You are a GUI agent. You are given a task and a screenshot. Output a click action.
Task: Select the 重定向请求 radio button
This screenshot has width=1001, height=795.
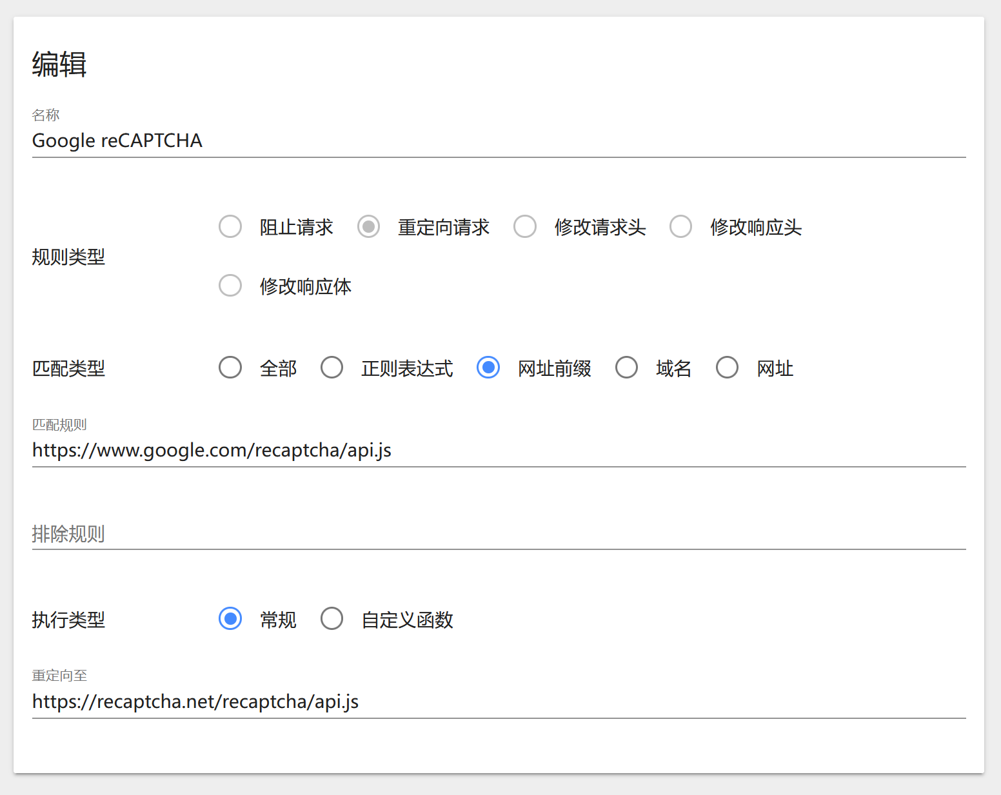coord(369,227)
